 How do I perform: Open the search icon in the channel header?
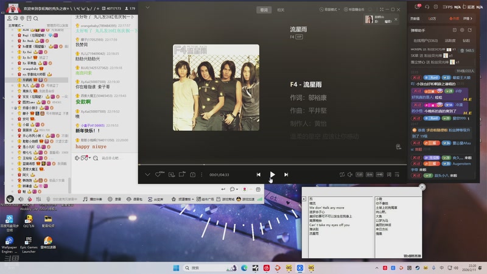[36, 19]
